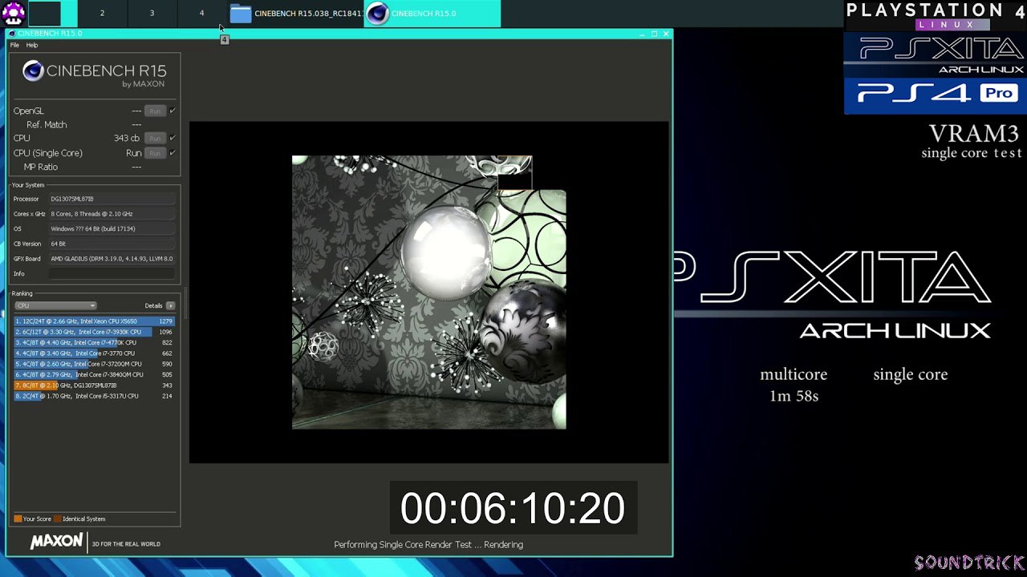Click into the Info text field
Screen dimensions: 1027x577
112,274
